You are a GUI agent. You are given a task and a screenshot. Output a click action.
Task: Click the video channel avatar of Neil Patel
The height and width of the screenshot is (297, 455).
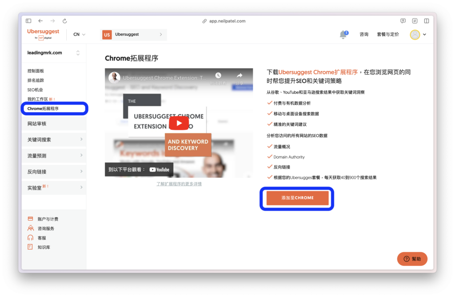[x=114, y=78]
